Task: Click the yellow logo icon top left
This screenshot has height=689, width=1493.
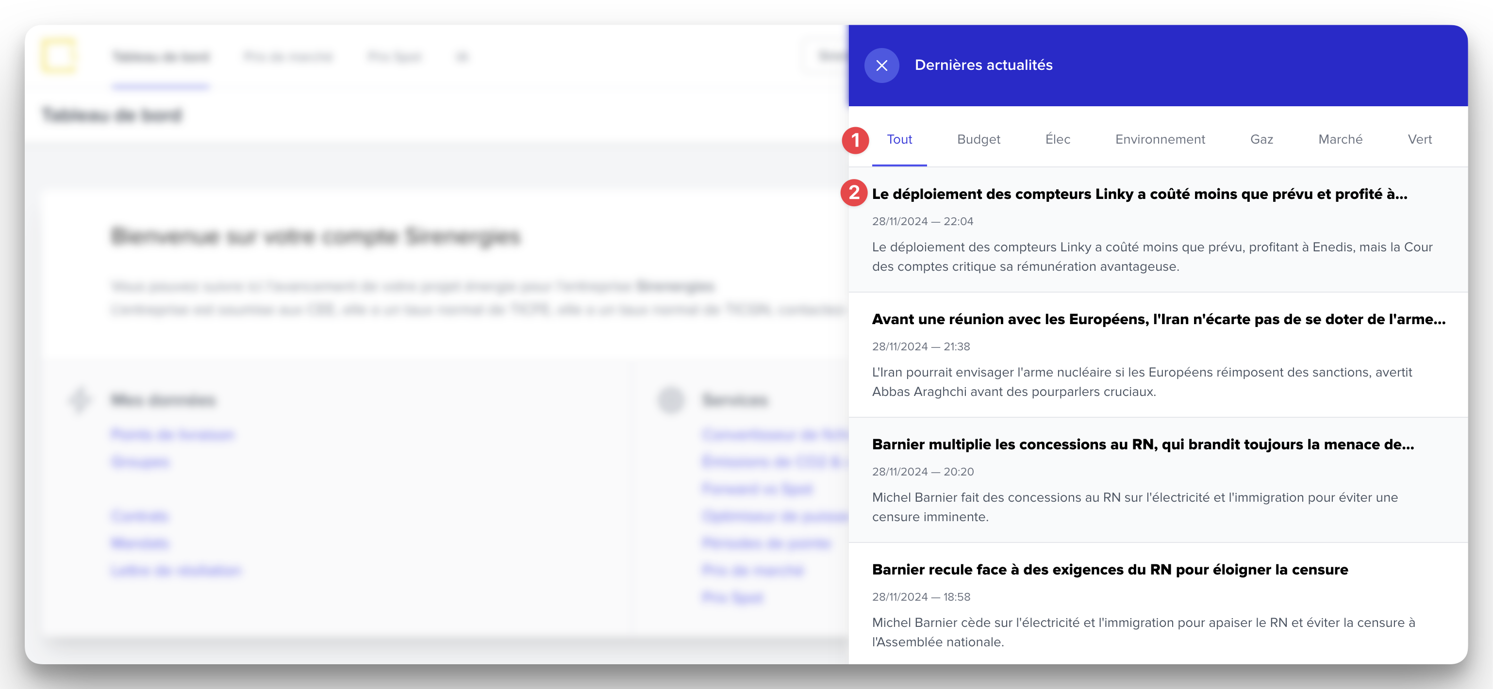Action: pos(59,56)
